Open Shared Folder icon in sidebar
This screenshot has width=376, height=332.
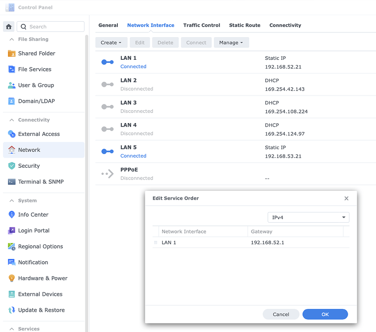pyautogui.click(x=12, y=53)
